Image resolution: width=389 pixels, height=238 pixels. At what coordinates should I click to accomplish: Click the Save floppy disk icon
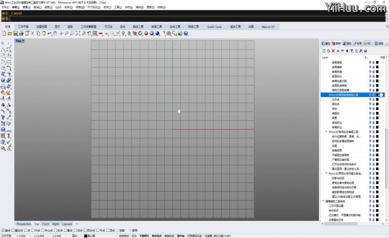[x=15, y=33]
